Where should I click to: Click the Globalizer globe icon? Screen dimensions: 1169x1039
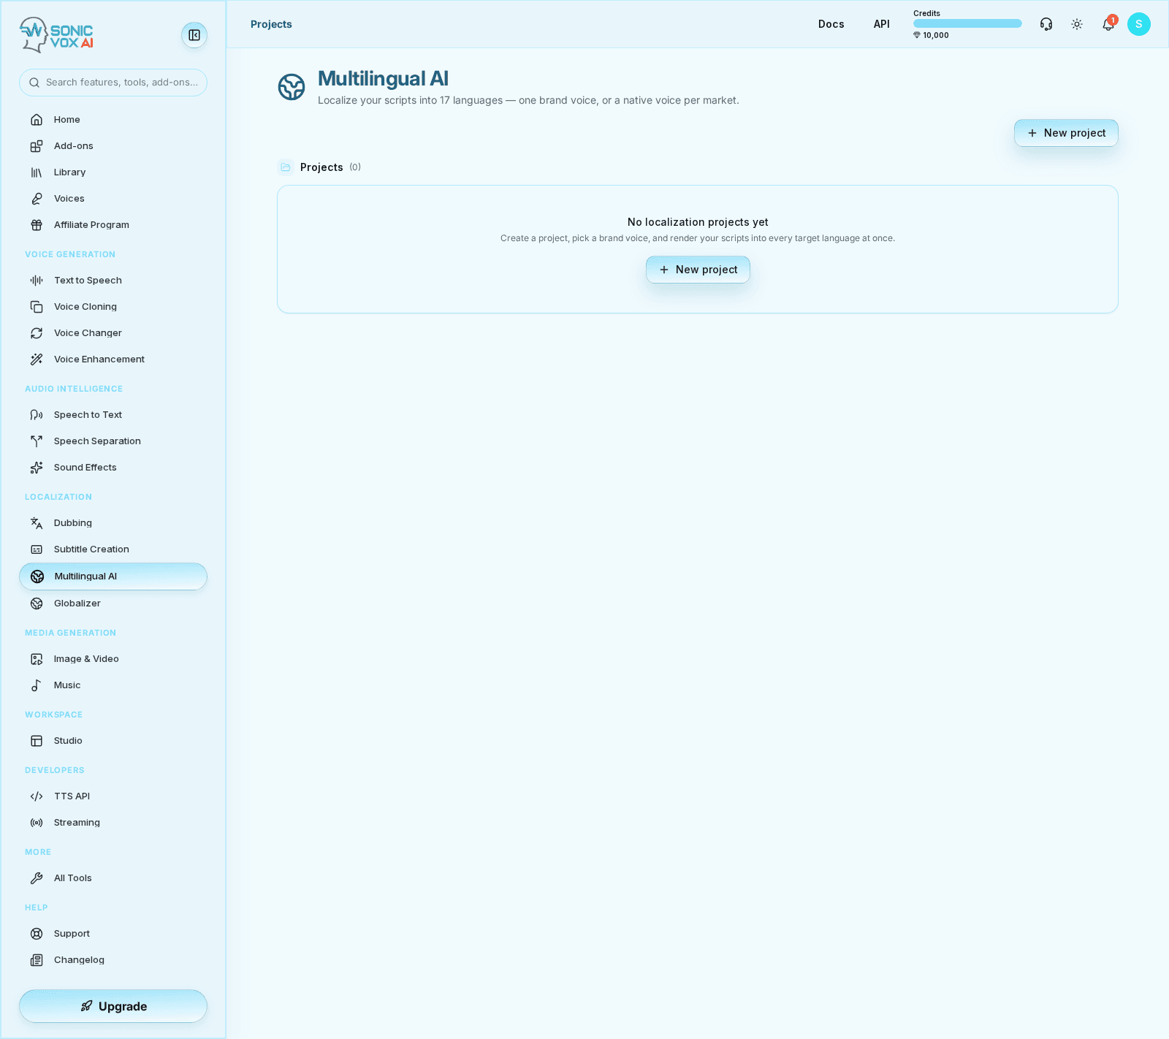pos(37,604)
